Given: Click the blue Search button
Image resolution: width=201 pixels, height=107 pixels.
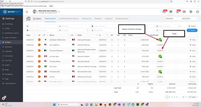Looking at the screenshot, I should pyautogui.click(x=192, y=30).
